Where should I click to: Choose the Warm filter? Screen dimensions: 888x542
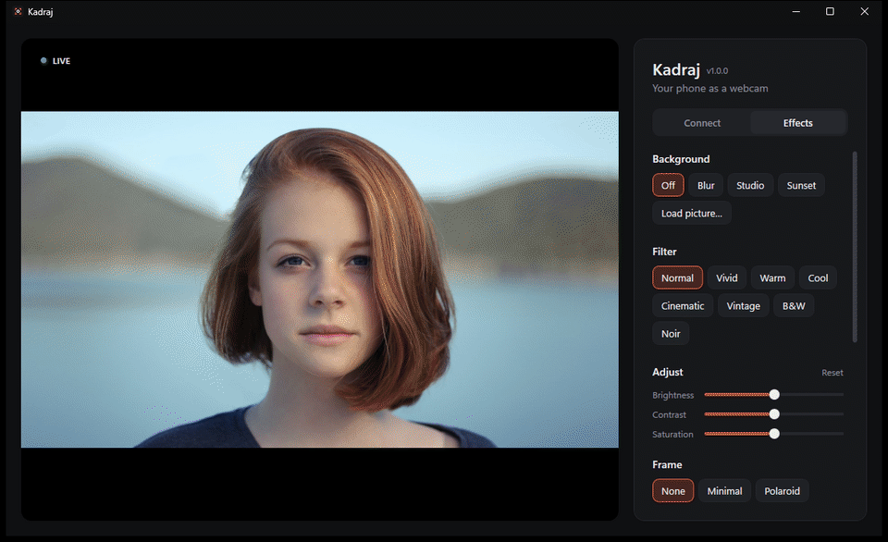(x=772, y=277)
